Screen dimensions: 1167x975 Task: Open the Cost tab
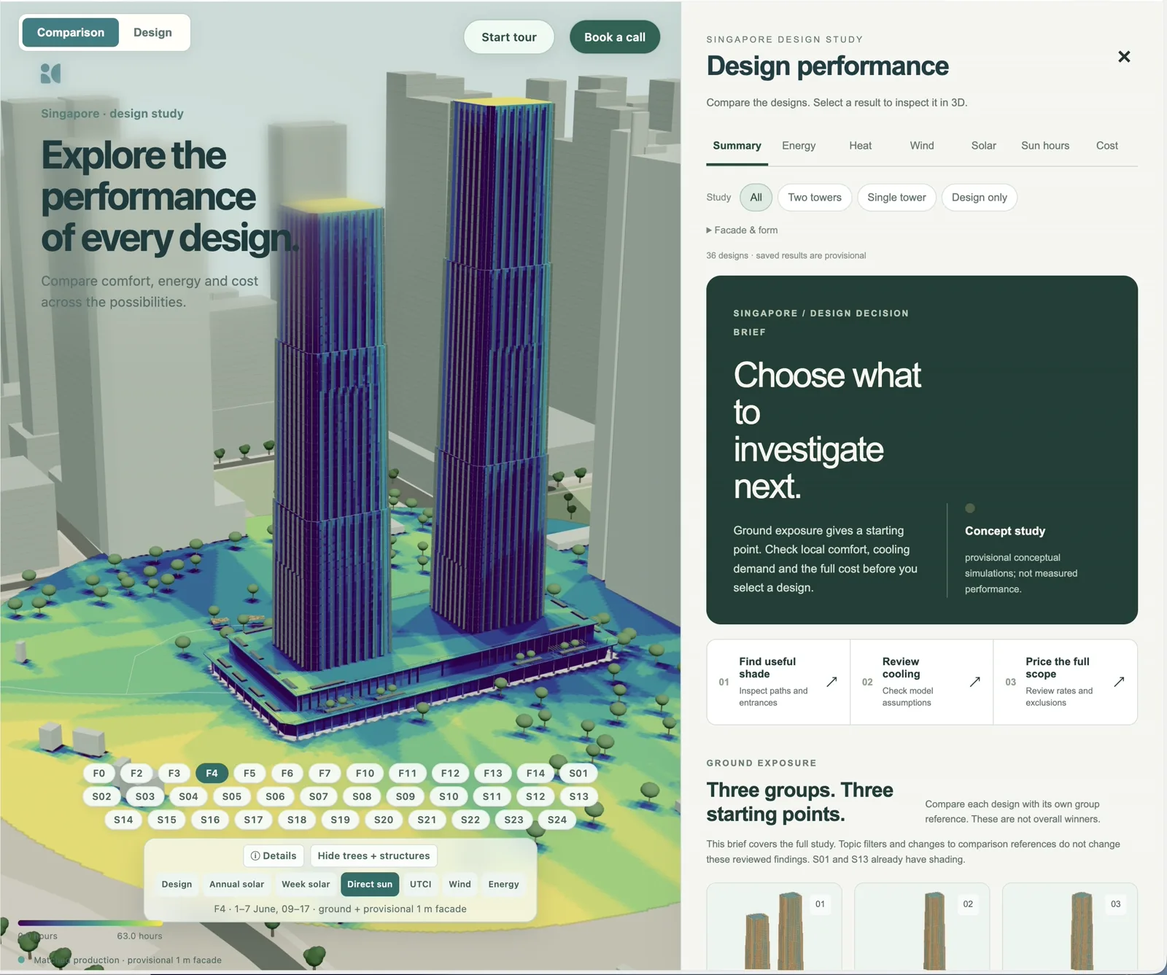click(1106, 146)
